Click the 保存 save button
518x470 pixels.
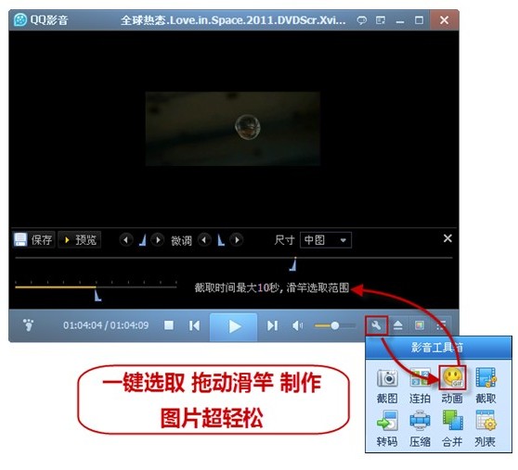(x=33, y=240)
